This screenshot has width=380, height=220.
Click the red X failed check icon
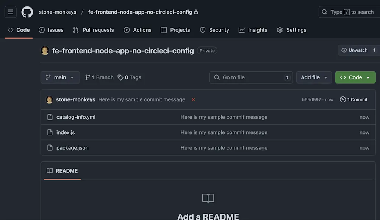193,99
